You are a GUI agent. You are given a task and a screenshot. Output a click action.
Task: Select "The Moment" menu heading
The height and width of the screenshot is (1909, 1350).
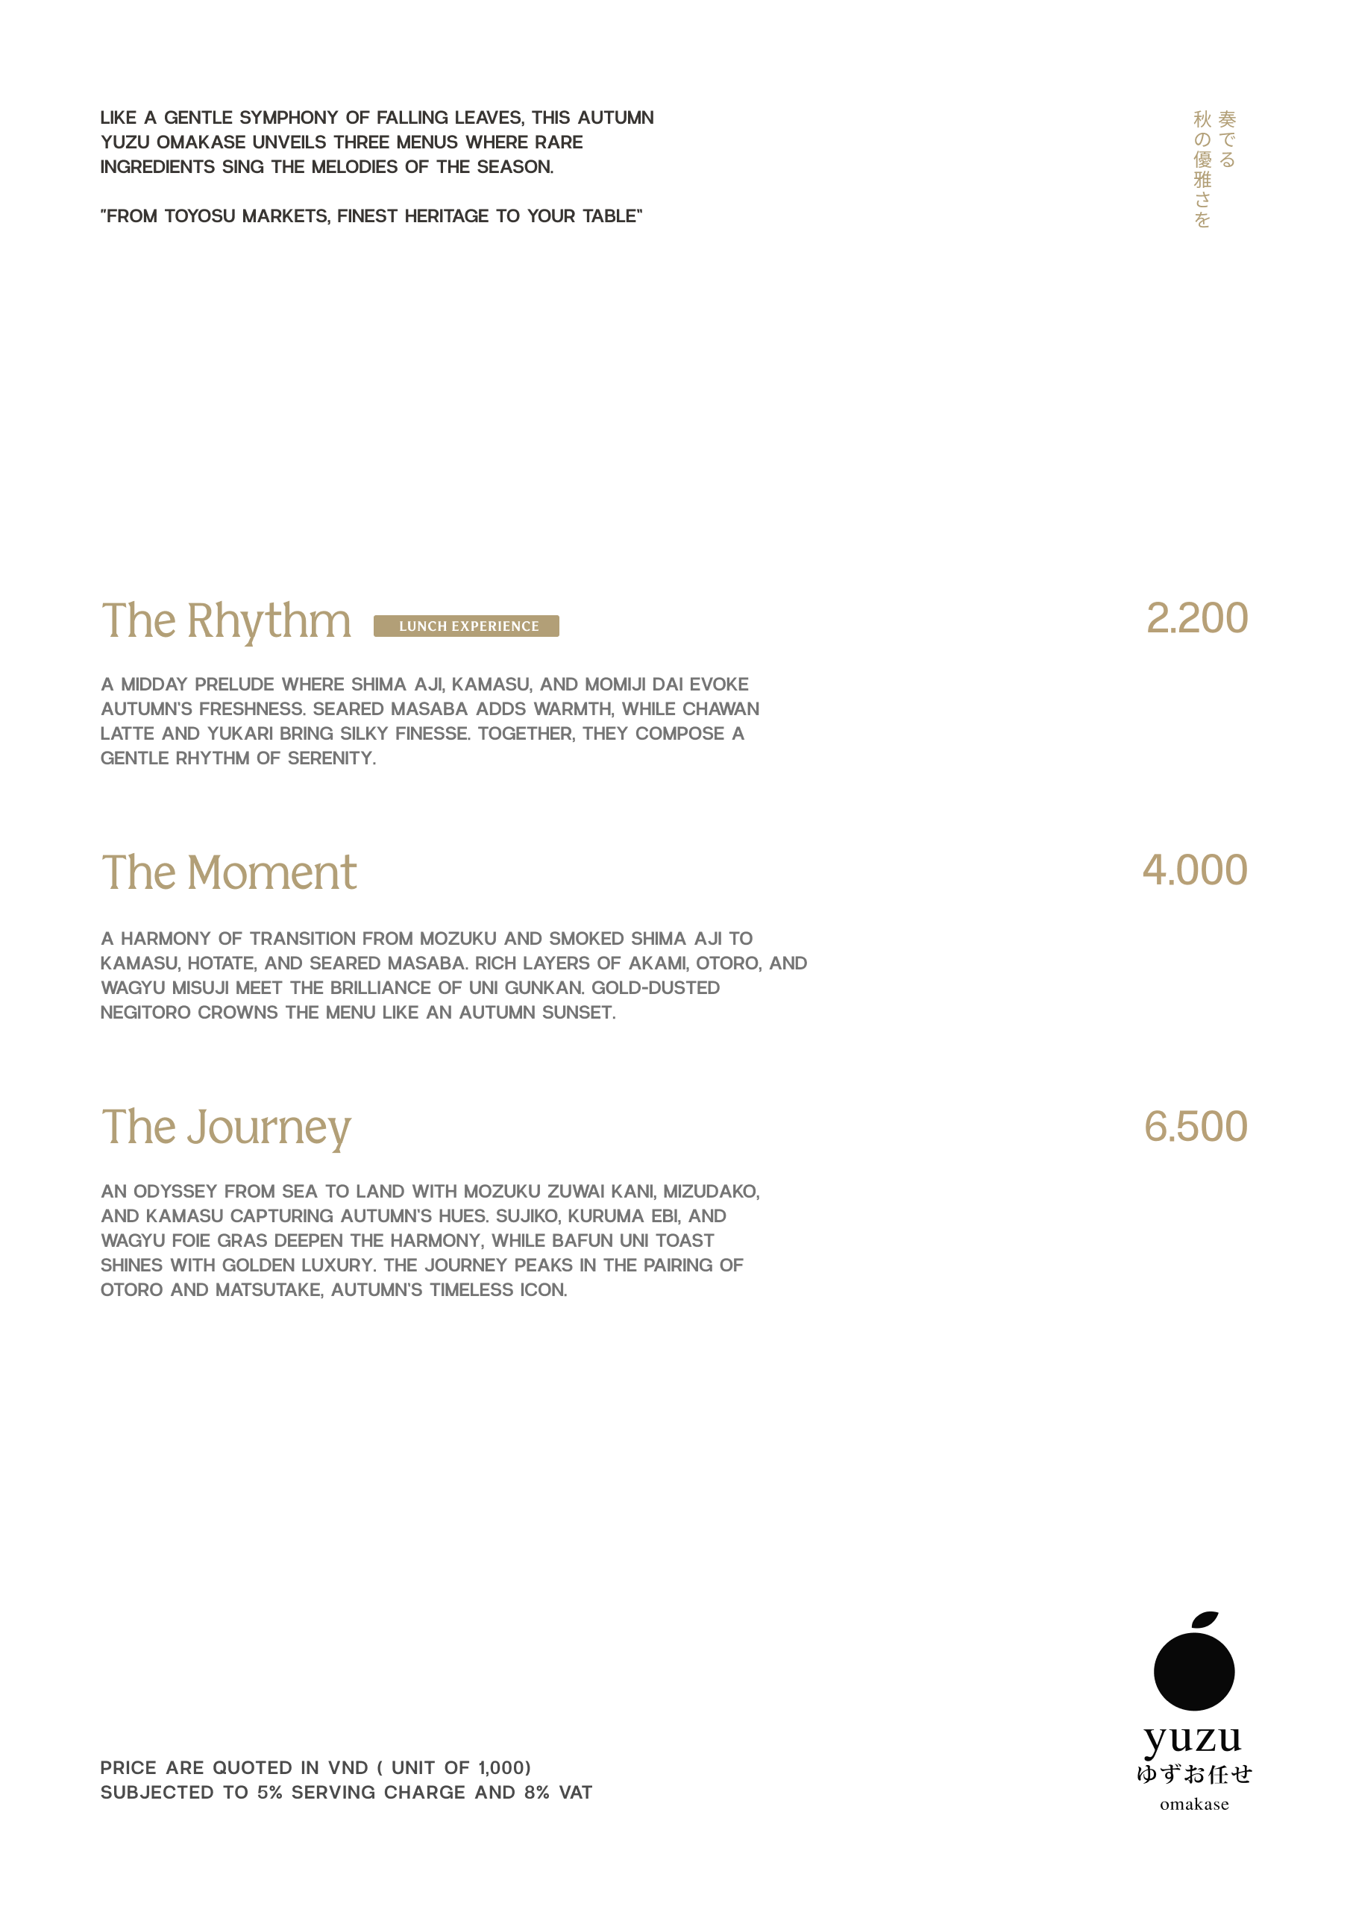click(x=229, y=873)
